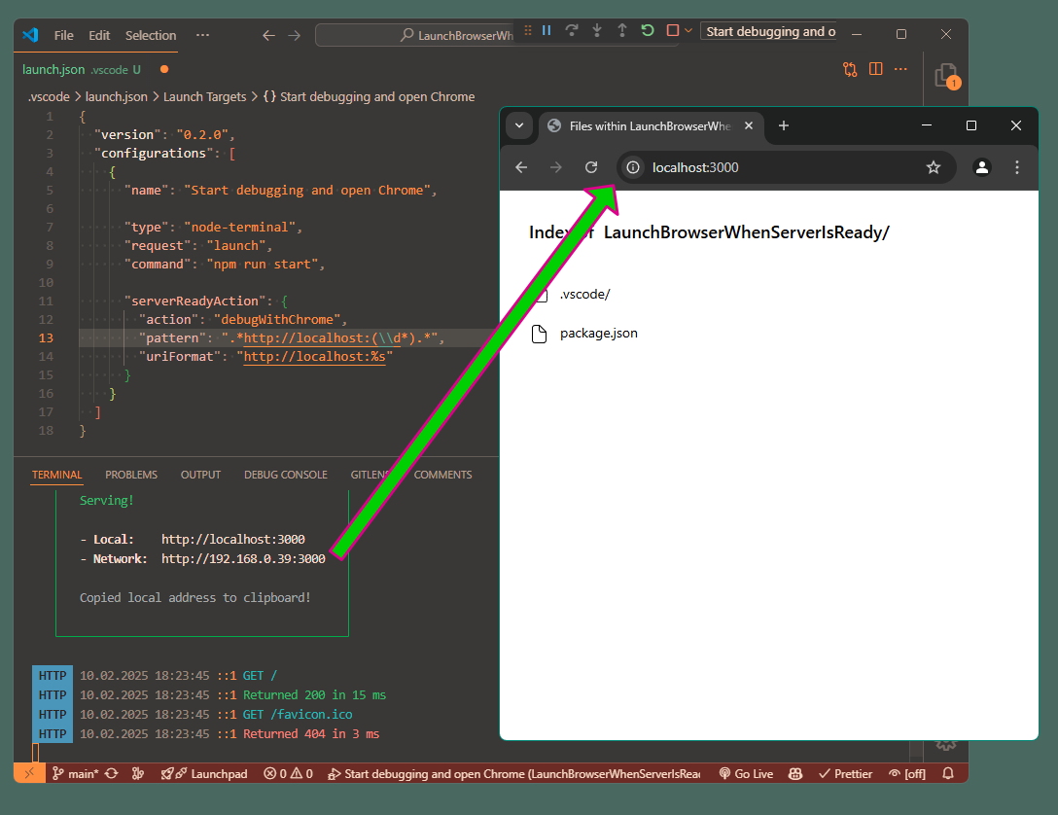Expand hidden menus via ellipsis in menu bar

pos(202,35)
